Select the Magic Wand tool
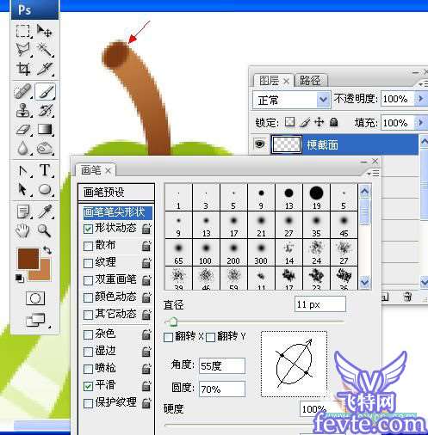This screenshot has width=428, height=435. [x=45, y=50]
